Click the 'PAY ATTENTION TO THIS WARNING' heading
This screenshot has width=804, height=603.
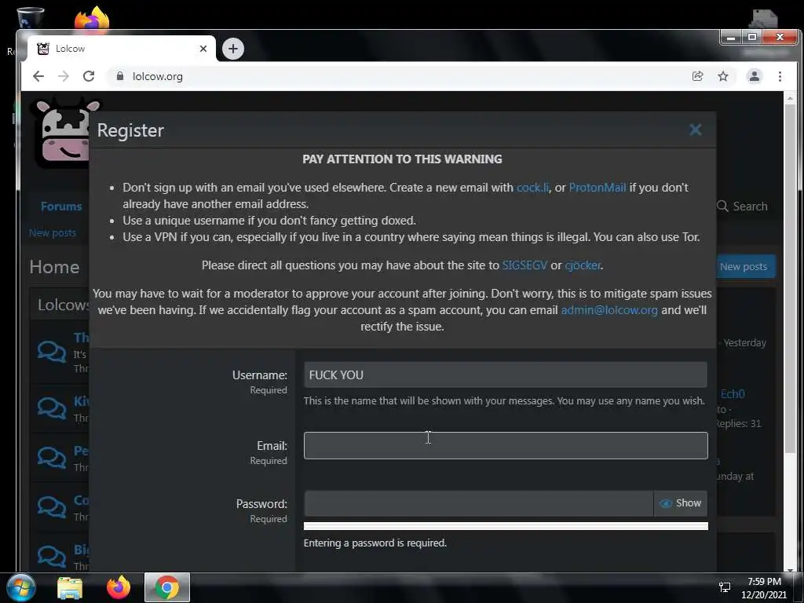coord(402,159)
